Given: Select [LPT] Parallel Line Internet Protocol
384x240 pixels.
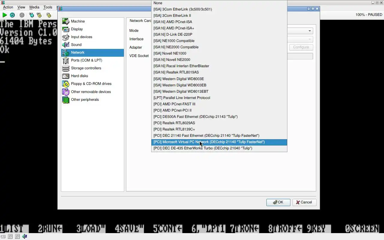Looking at the screenshot, I should pos(219,98).
